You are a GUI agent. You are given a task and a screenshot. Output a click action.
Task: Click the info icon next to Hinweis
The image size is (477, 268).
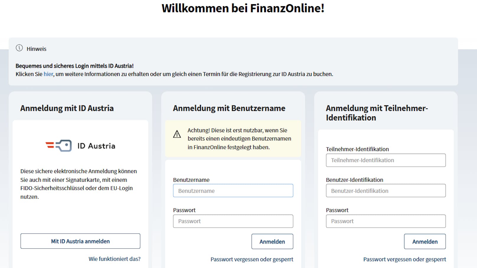(x=19, y=49)
